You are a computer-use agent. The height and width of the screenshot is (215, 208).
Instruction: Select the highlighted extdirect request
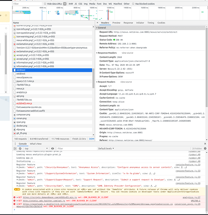52,70
